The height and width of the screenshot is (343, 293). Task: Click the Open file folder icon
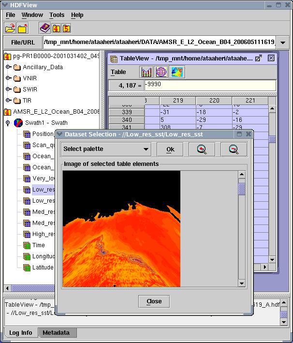tap(9, 28)
